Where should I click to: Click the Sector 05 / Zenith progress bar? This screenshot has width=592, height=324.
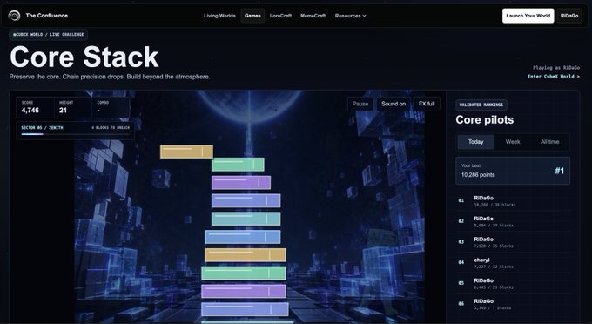(76, 134)
